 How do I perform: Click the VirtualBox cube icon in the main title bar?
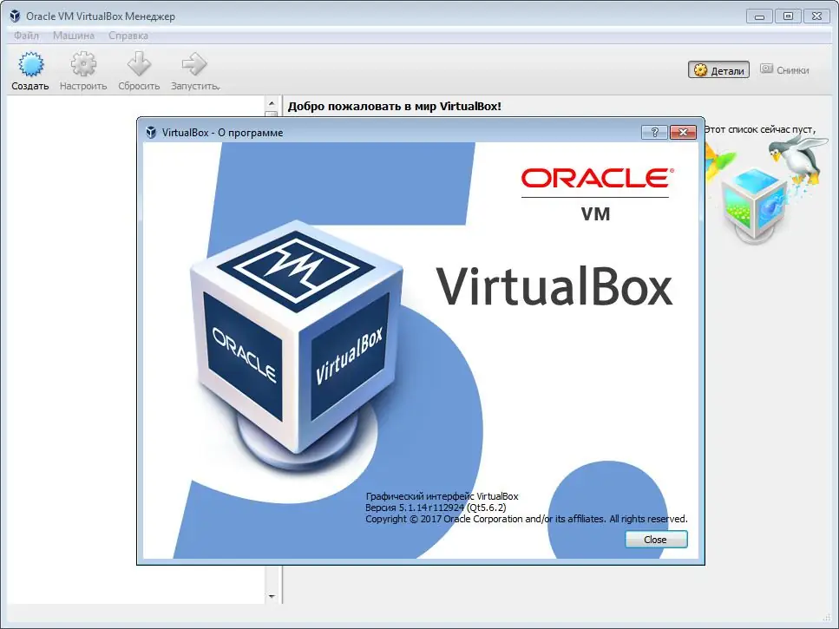click(15, 16)
